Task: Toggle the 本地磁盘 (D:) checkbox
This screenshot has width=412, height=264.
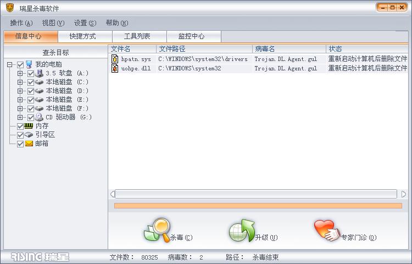Action: click(31, 91)
